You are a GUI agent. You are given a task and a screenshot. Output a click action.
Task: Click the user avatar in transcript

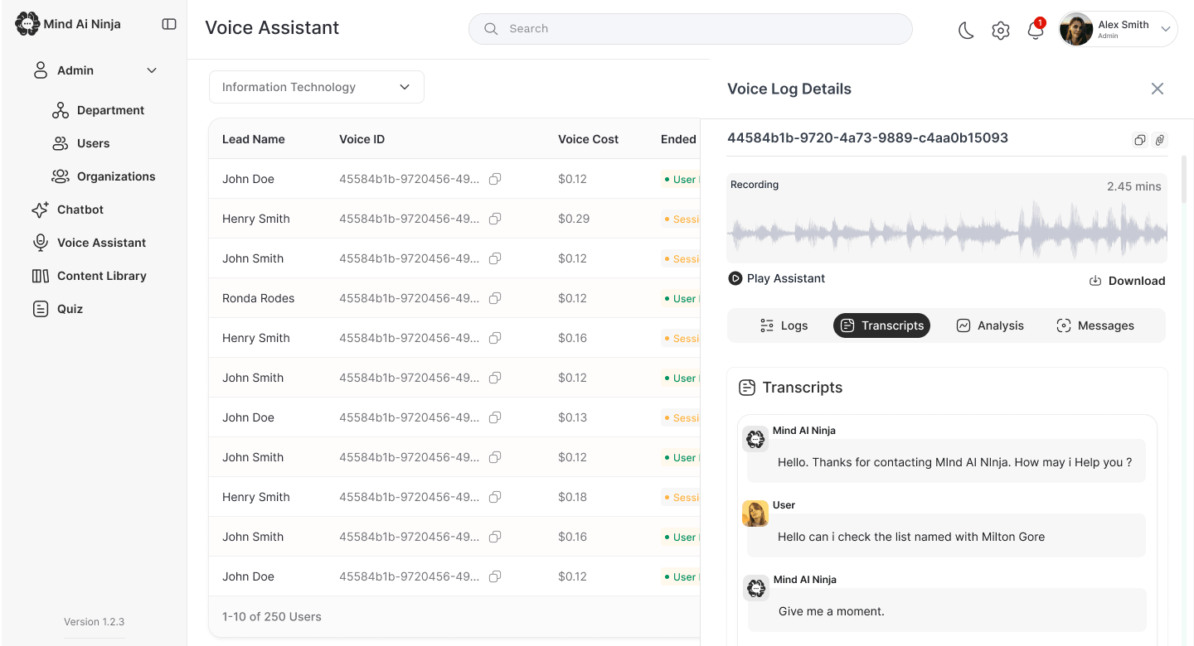coord(755,513)
